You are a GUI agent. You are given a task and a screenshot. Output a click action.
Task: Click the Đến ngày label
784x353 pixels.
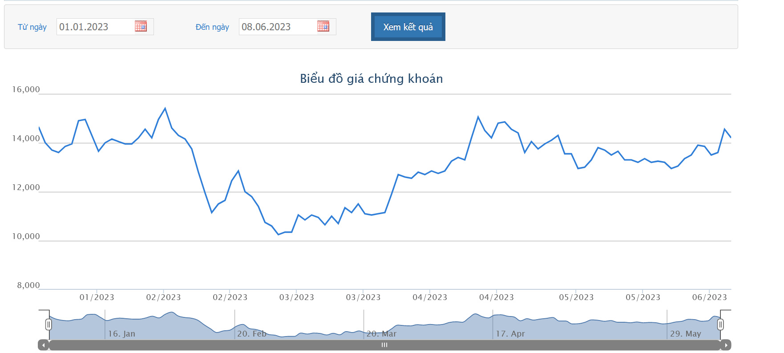coord(212,27)
